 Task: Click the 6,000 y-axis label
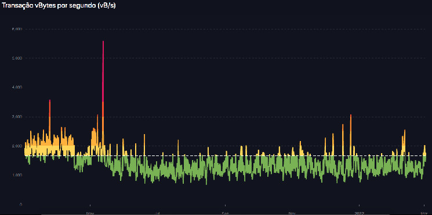click(17, 29)
